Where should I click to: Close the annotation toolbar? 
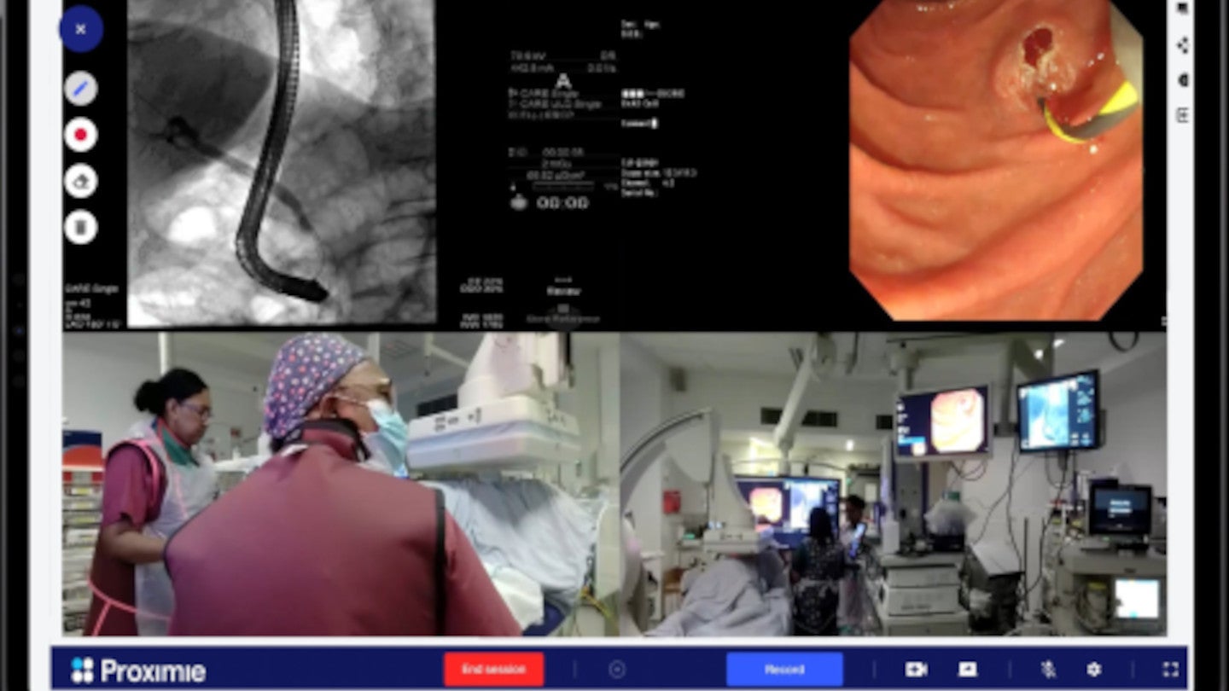pyautogui.click(x=82, y=28)
